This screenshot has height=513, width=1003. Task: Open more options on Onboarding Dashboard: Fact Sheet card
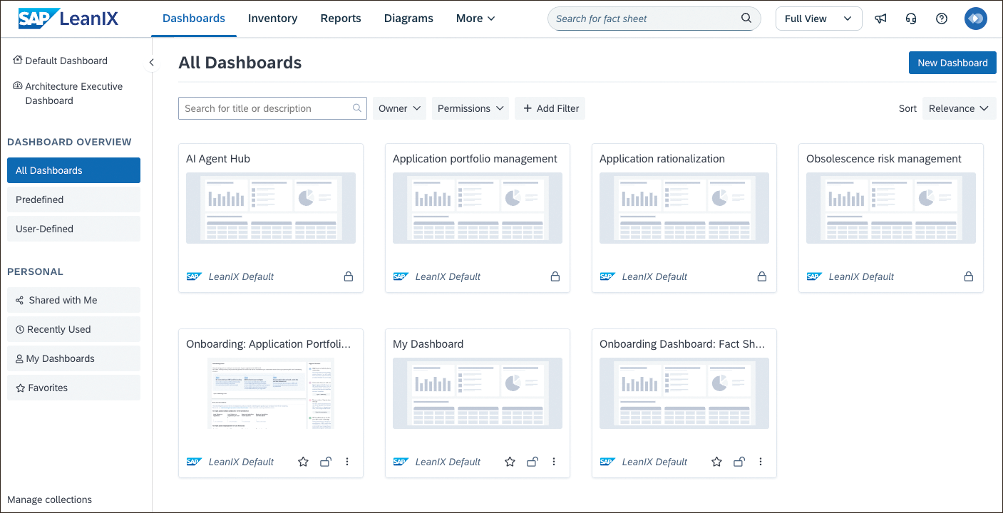point(761,462)
